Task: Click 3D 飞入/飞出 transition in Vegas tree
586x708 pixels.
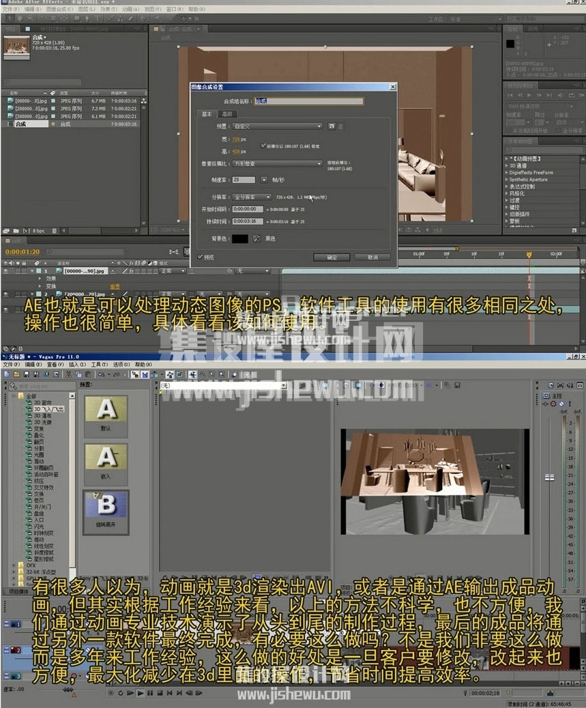Action: [x=48, y=409]
